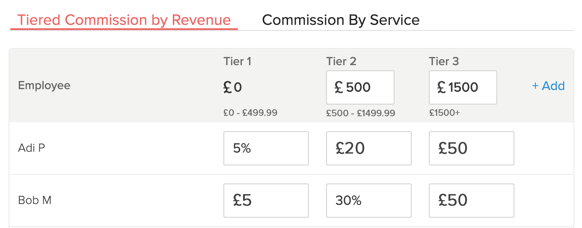Edit Bob M's Tier 2 30% commission
This screenshot has height=228, width=582.
click(368, 201)
